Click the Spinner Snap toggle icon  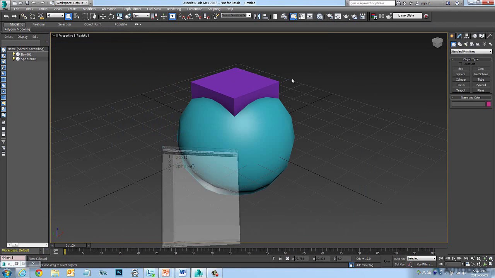click(207, 16)
